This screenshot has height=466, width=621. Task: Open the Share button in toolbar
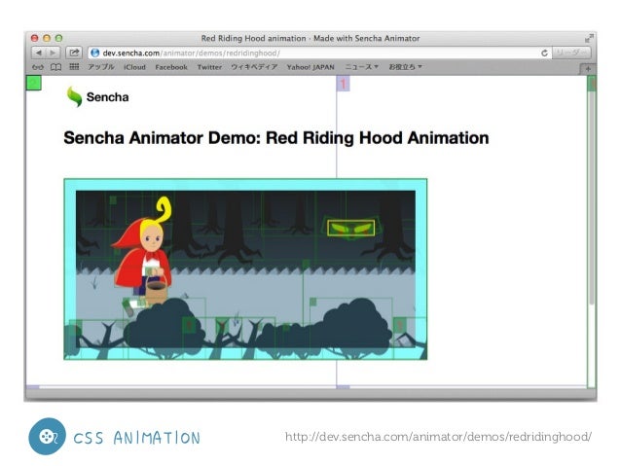[x=74, y=53]
